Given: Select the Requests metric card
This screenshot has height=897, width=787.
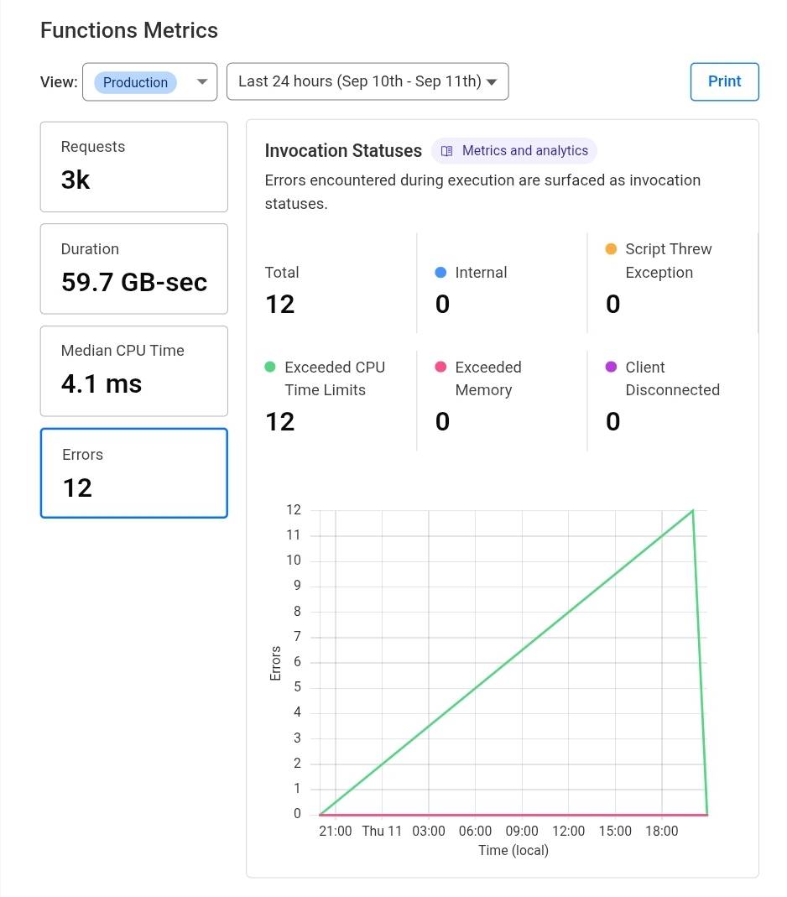Looking at the screenshot, I should (x=134, y=167).
